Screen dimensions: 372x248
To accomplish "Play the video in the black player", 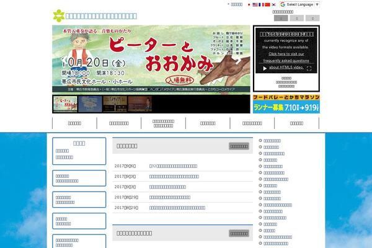I will (265, 69).
